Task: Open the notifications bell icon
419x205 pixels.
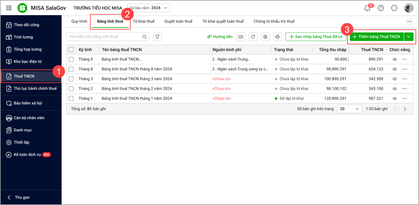Action: pos(367,8)
